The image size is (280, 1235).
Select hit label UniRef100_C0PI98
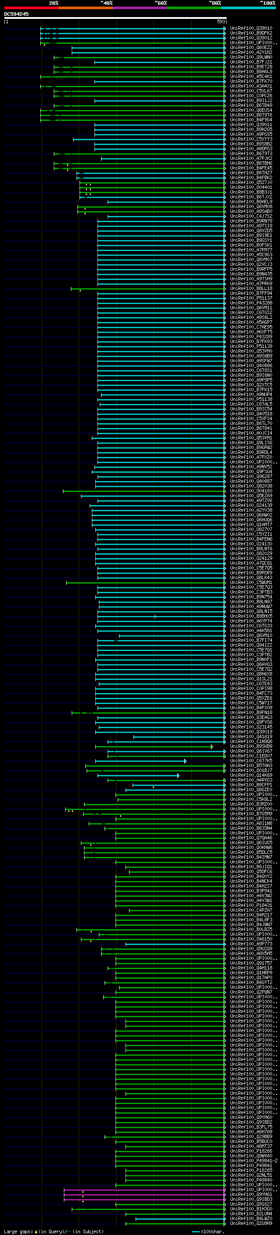pos(251,688)
